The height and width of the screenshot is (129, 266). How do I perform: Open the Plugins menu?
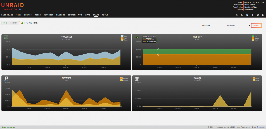pyautogui.click(x=61, y=15)
